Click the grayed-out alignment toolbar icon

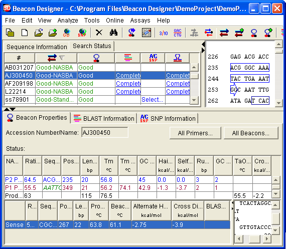click(194, 33)
